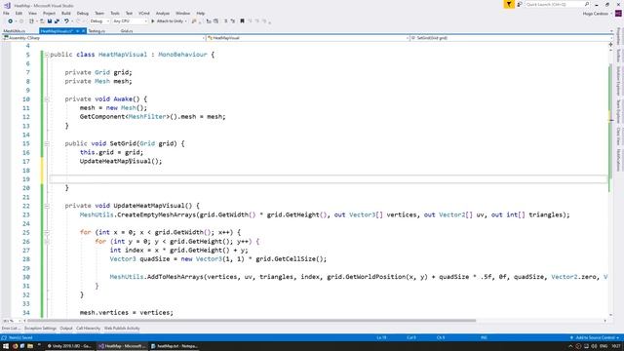Image resolution: width=624 pixels, height=351 pixels.
Task: Click the uncomment selection toolbar icon
Action: click(233, 21)
